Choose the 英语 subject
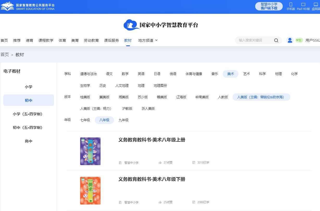 [141, 74]
